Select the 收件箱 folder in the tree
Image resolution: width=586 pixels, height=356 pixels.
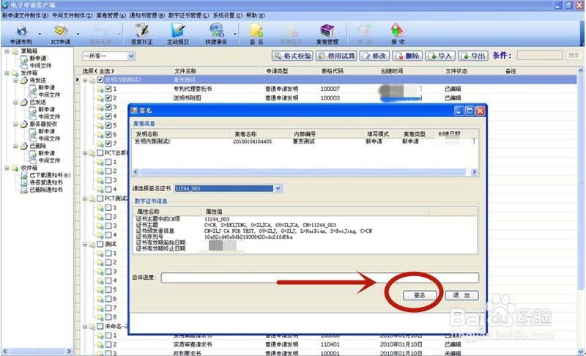(x=29, y=168)
